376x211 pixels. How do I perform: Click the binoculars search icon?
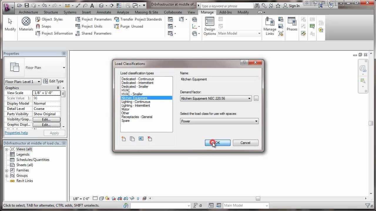click(x=257, y=6)
